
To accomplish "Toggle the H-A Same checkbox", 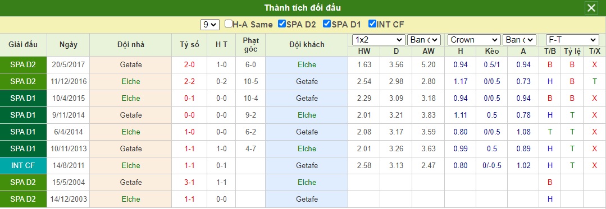I will click(x=229, y=24).
